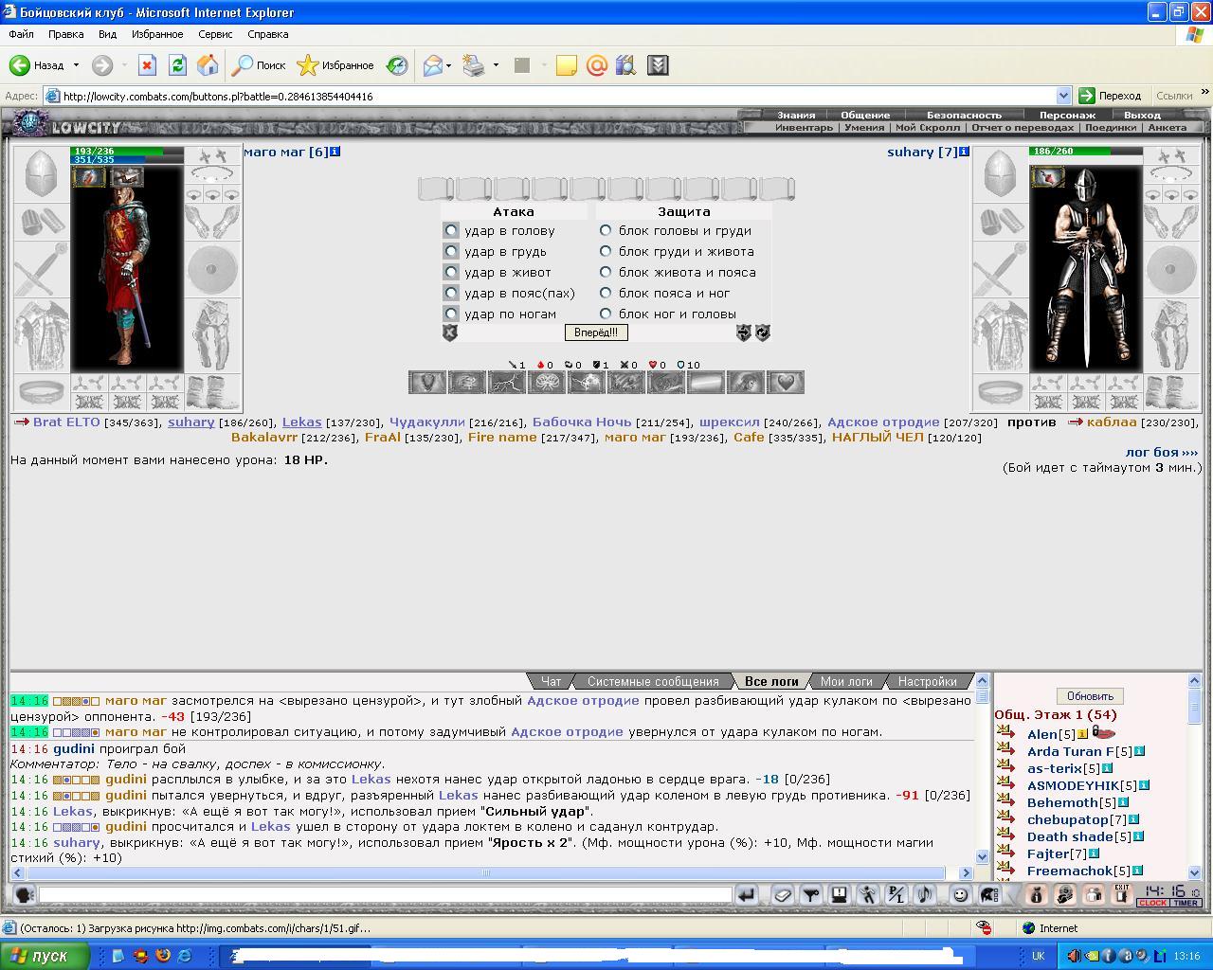Image resolution: width=1213 pixels, height=970 pixels.
Task: Expand the Ссылки toolbar chevron
Action: coord(1204,93)
